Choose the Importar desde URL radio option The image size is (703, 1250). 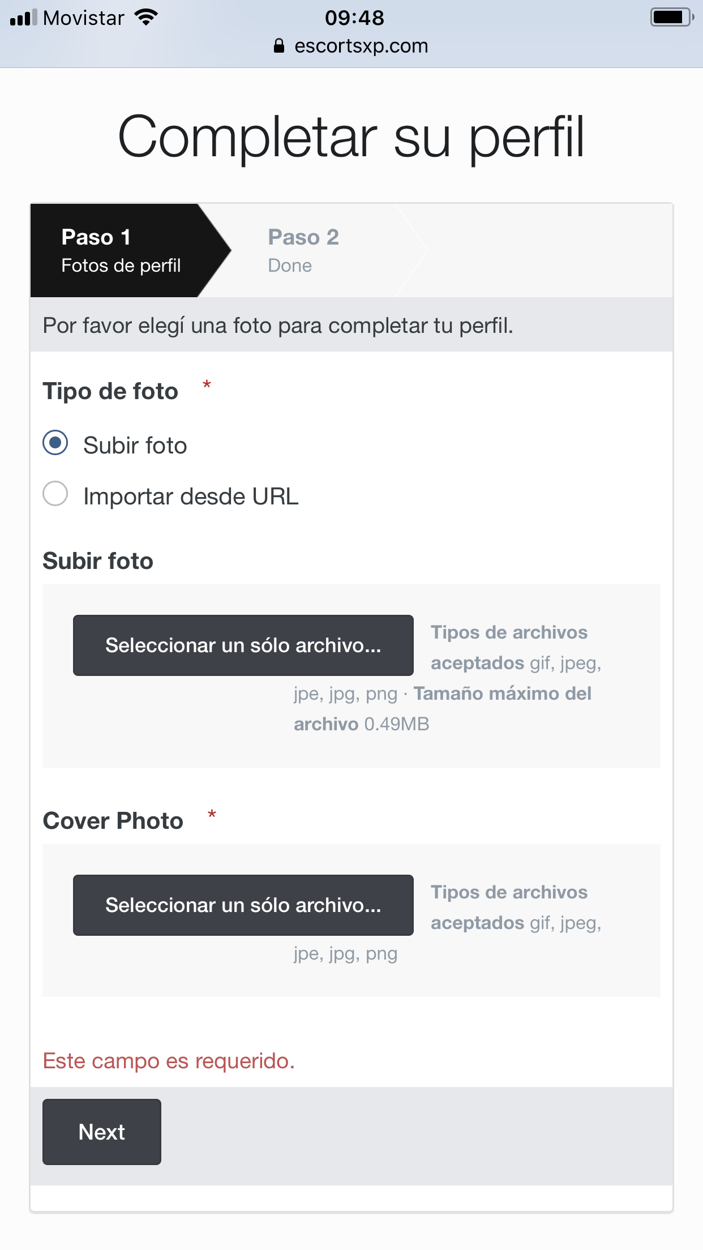55,494
